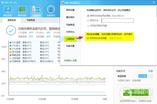Click 硬盘温度 35℃ reading
This screenshot has width=157, height=104.
click(x=31, y=36)
